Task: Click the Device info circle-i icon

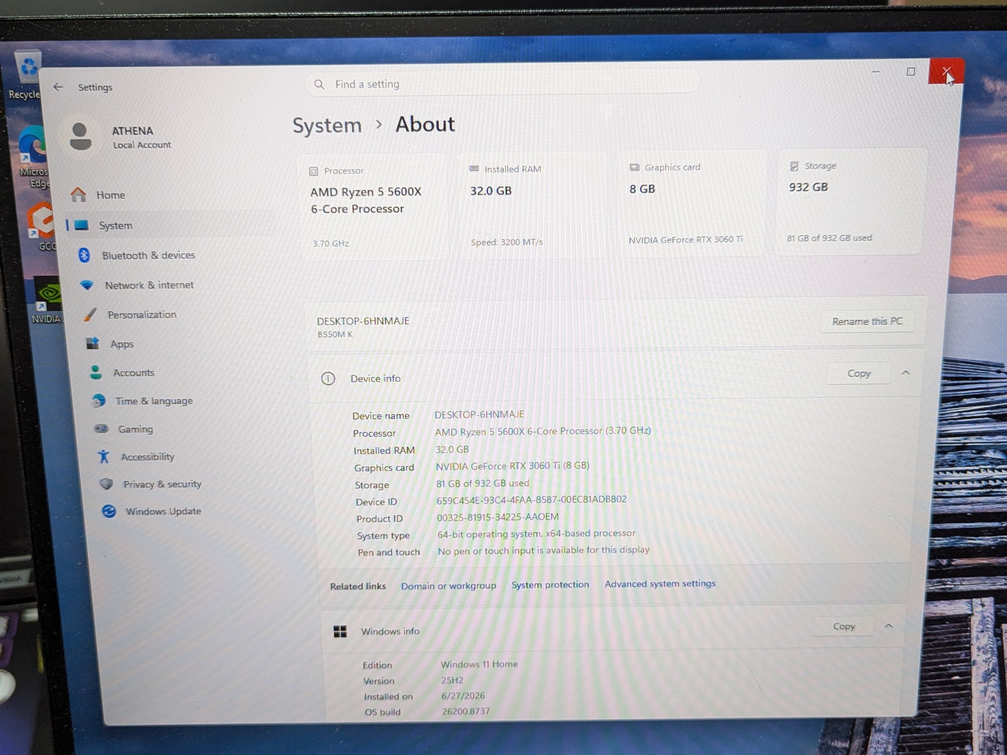Action: point(328,378)
